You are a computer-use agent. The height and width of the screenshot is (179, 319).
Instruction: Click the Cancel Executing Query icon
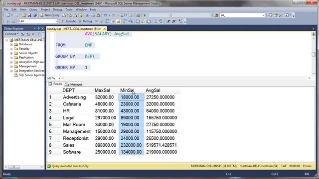coord(96,21)
